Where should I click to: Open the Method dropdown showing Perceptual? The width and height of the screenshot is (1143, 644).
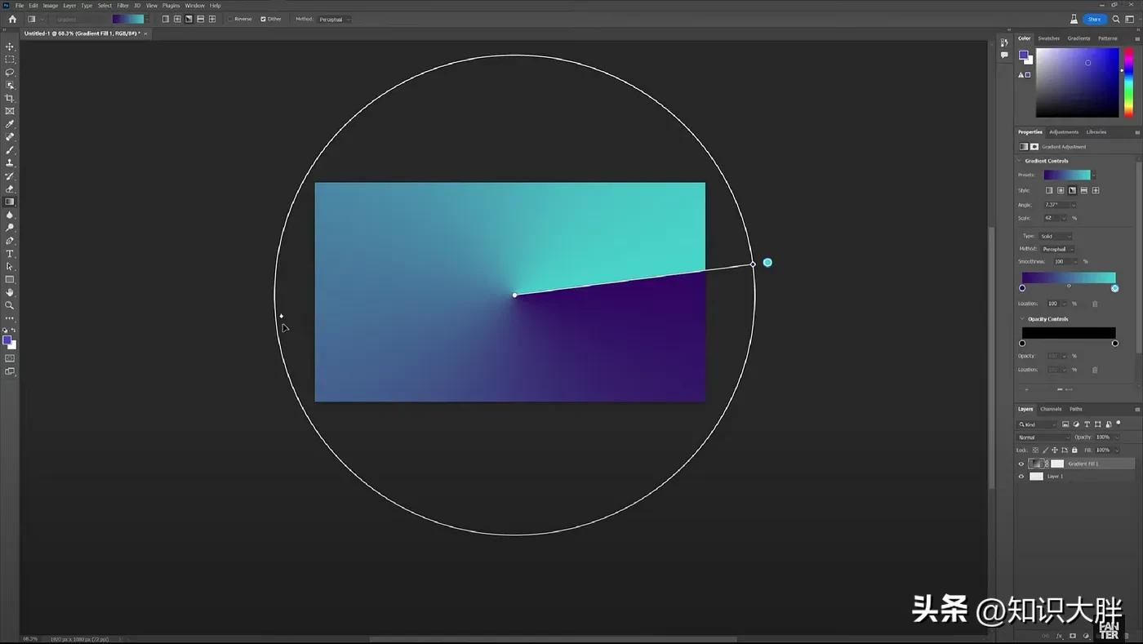click(335, 19)
